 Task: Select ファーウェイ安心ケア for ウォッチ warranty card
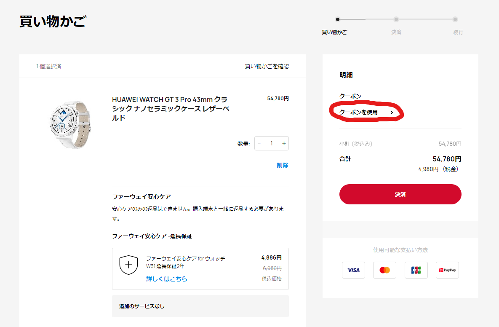[200, 269]
